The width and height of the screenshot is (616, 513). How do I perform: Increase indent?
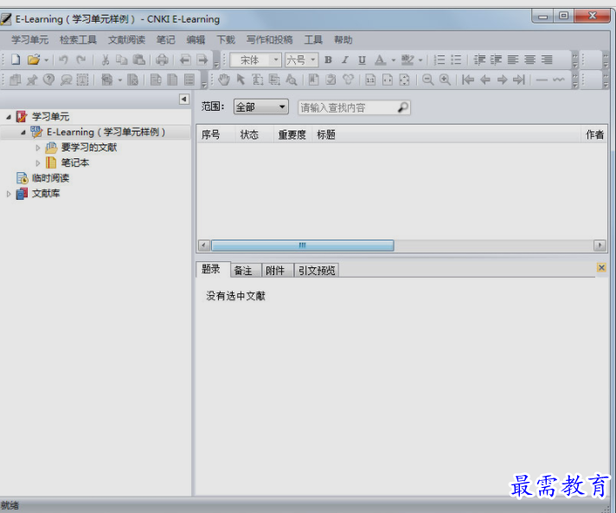[497, 60]
